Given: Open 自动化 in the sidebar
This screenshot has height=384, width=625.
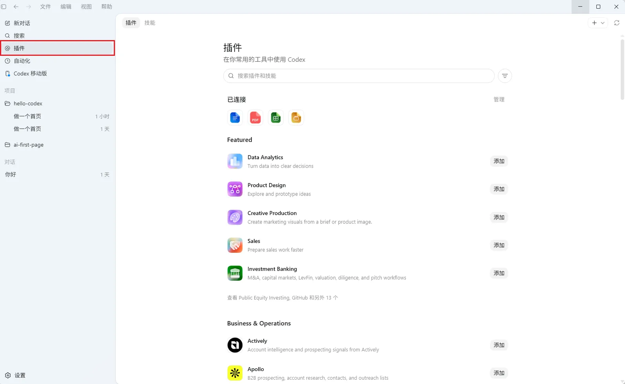Looking at the screenshot, I should pos(58,61).
